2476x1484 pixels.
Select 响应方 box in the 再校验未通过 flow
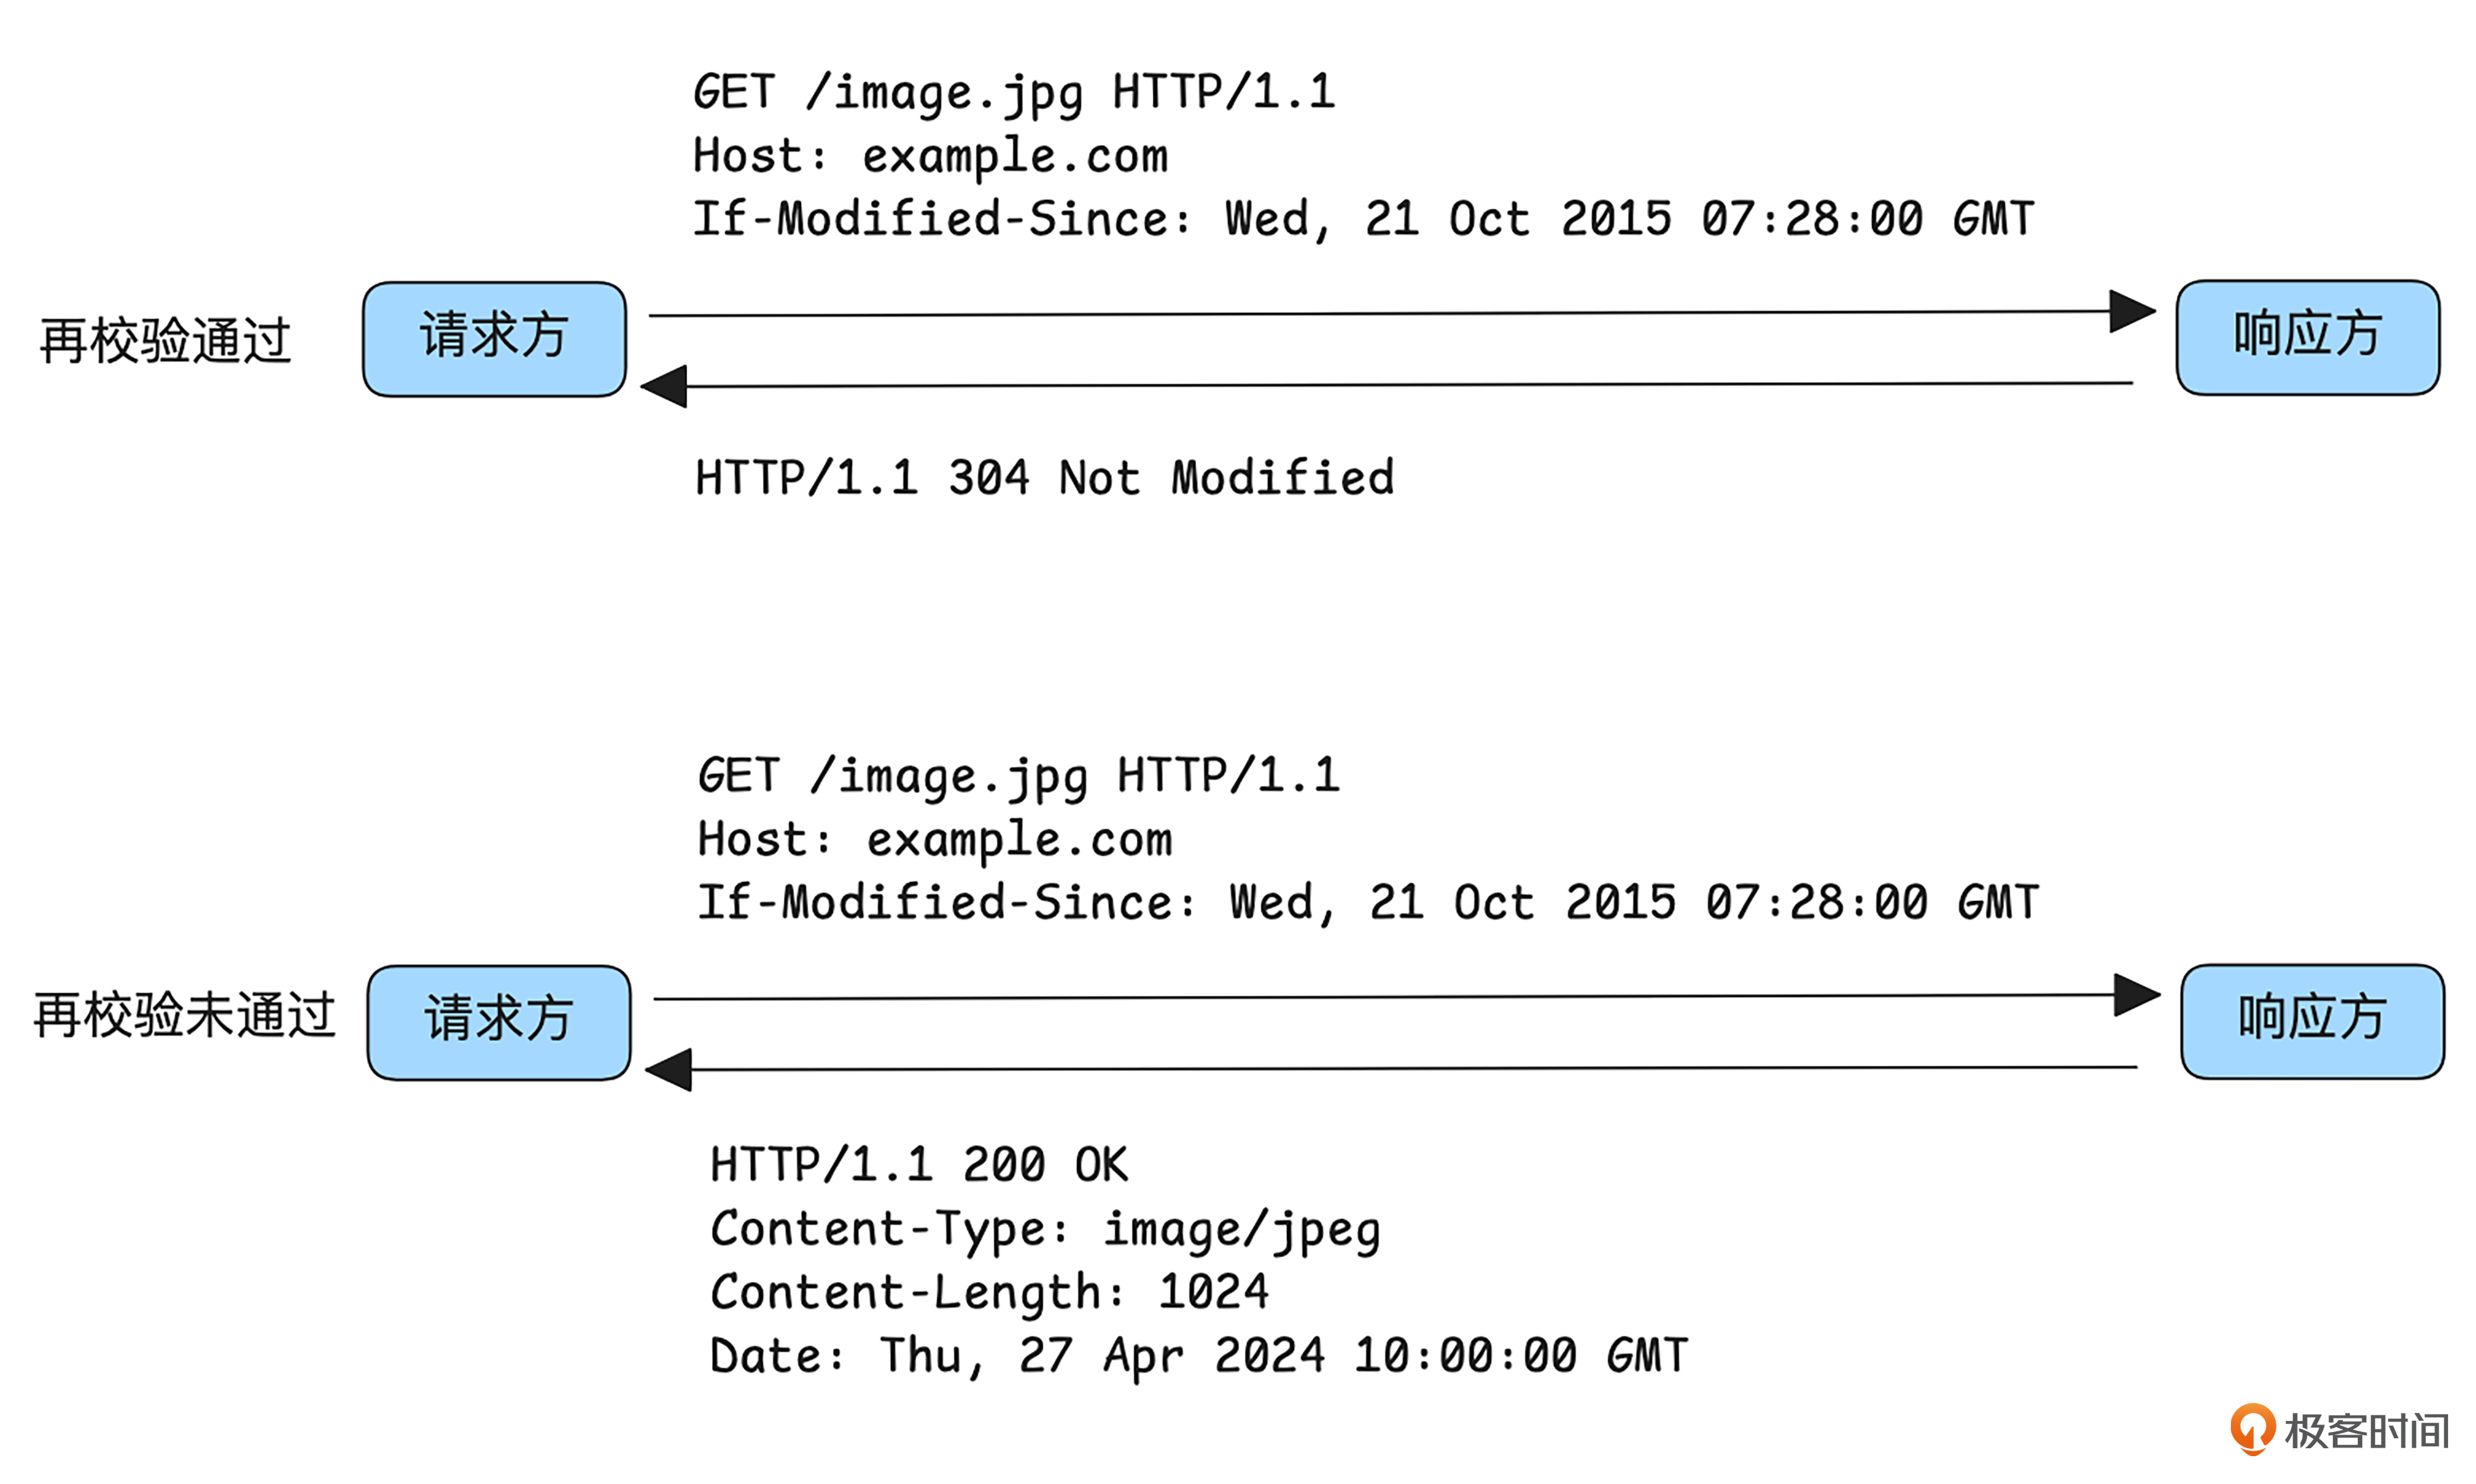[x=2312, y=1021]
